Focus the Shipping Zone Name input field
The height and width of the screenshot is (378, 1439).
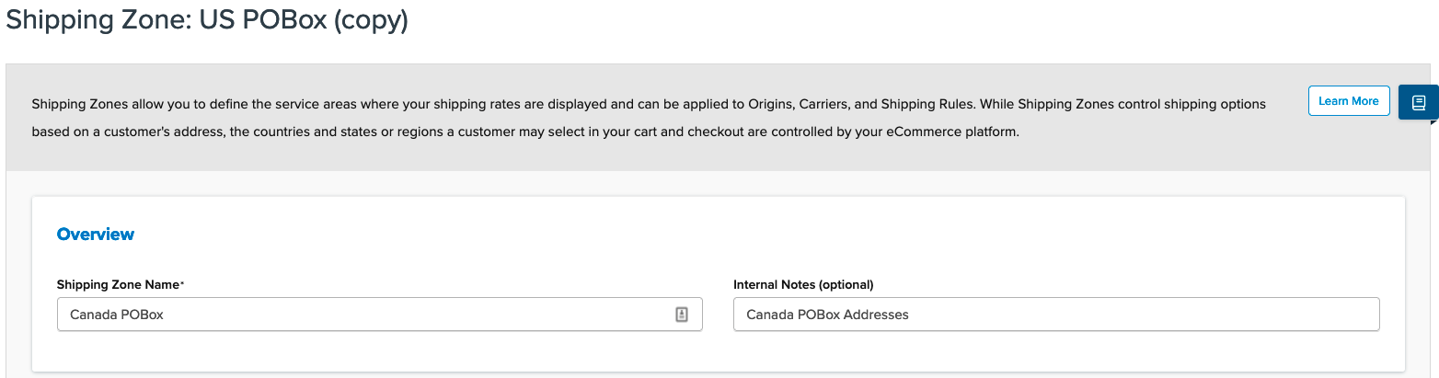(368, 315)
